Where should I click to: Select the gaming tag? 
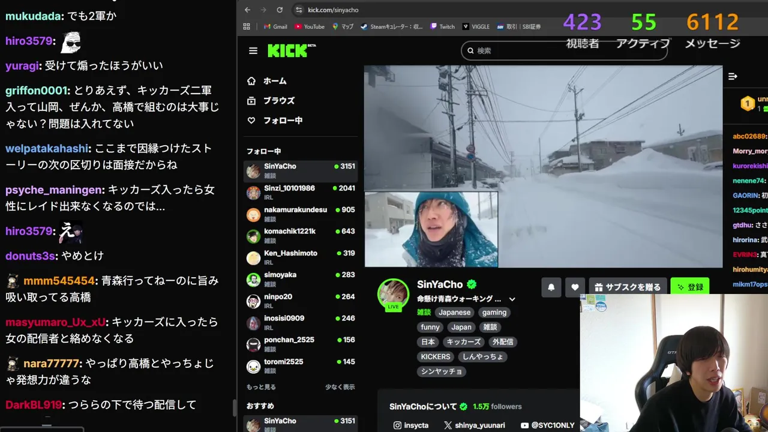pyautogui.click(x=494, y=313)
